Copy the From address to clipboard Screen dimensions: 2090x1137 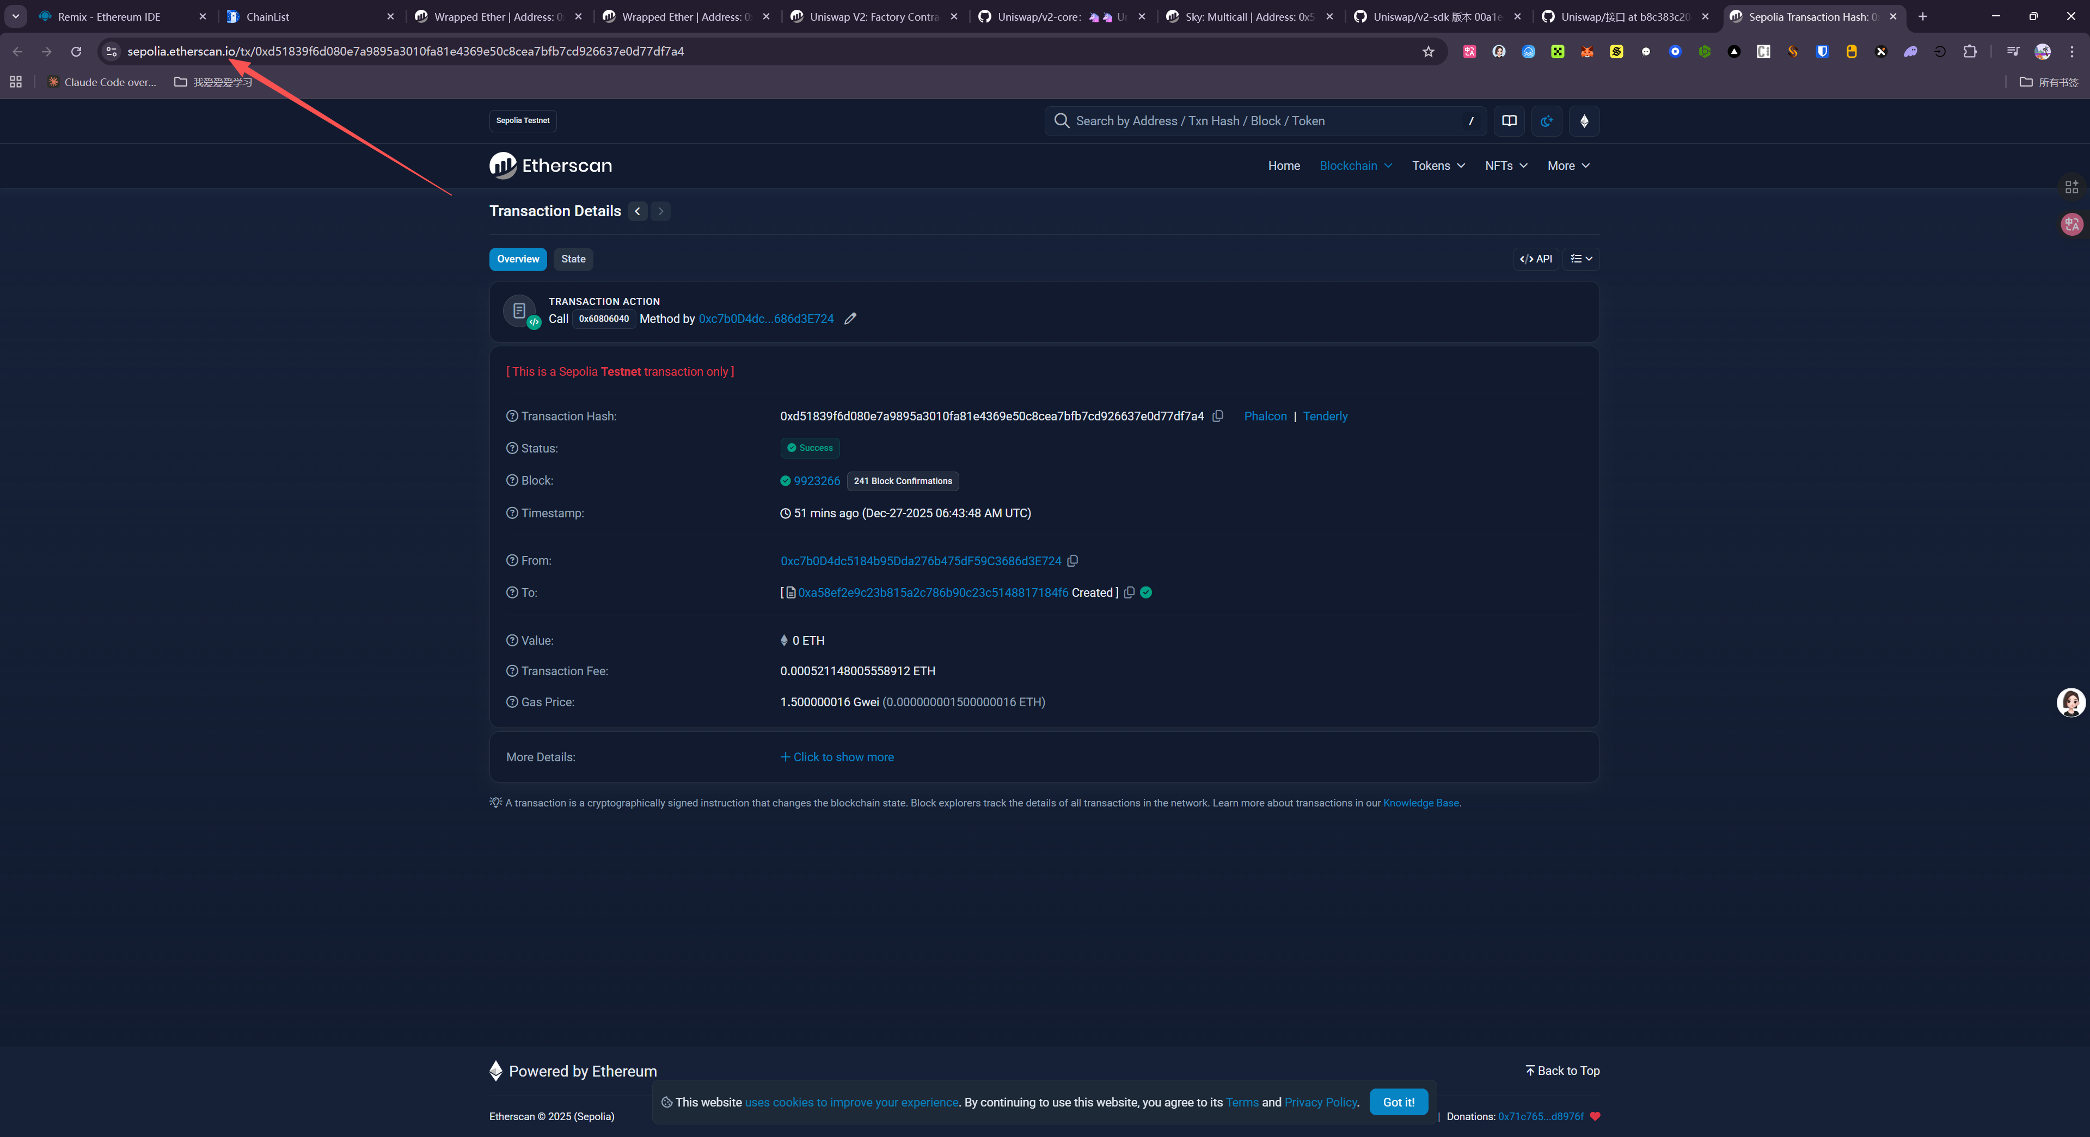point(1072,561)
